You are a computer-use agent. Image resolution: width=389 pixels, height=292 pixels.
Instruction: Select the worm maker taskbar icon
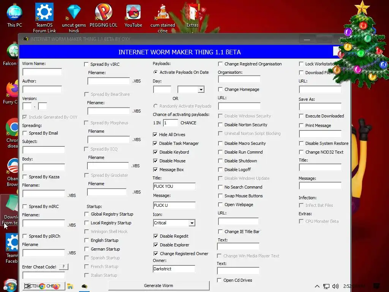coord(84,286)
